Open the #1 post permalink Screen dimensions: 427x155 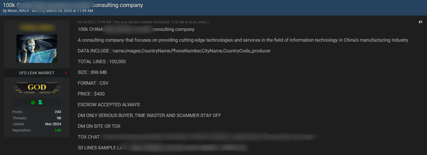tap(420, 22)
